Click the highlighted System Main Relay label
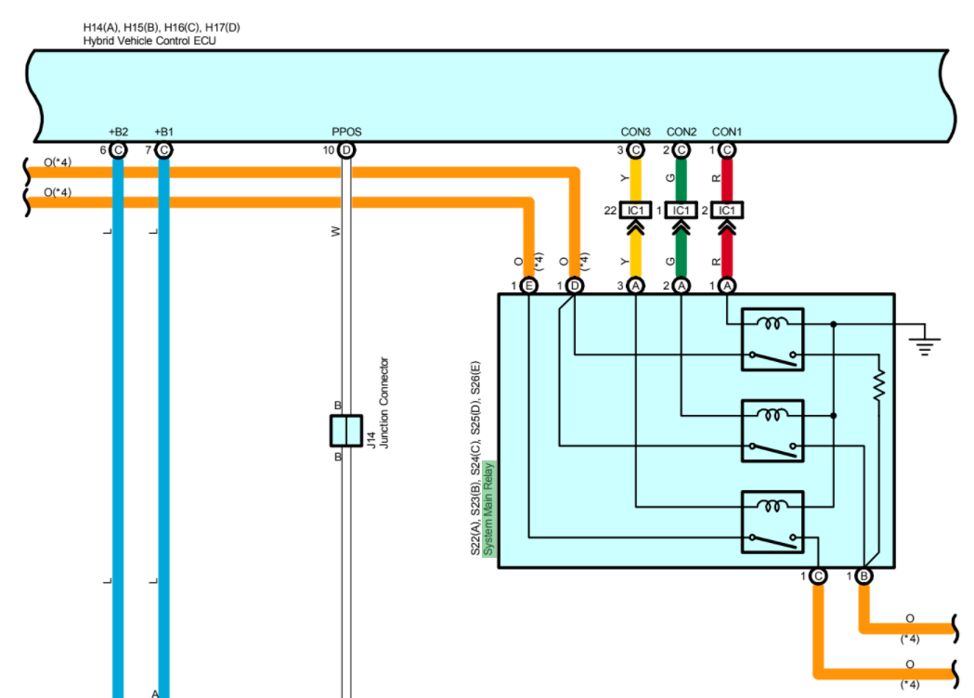The width and height of the screenshot is (974, 698). 489,509
